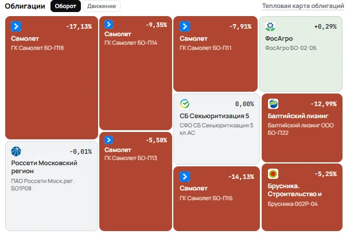Click the ФосАгро issuer title
Image resolution: width=346 pixels, height=234 pixels.
point(279,38)
